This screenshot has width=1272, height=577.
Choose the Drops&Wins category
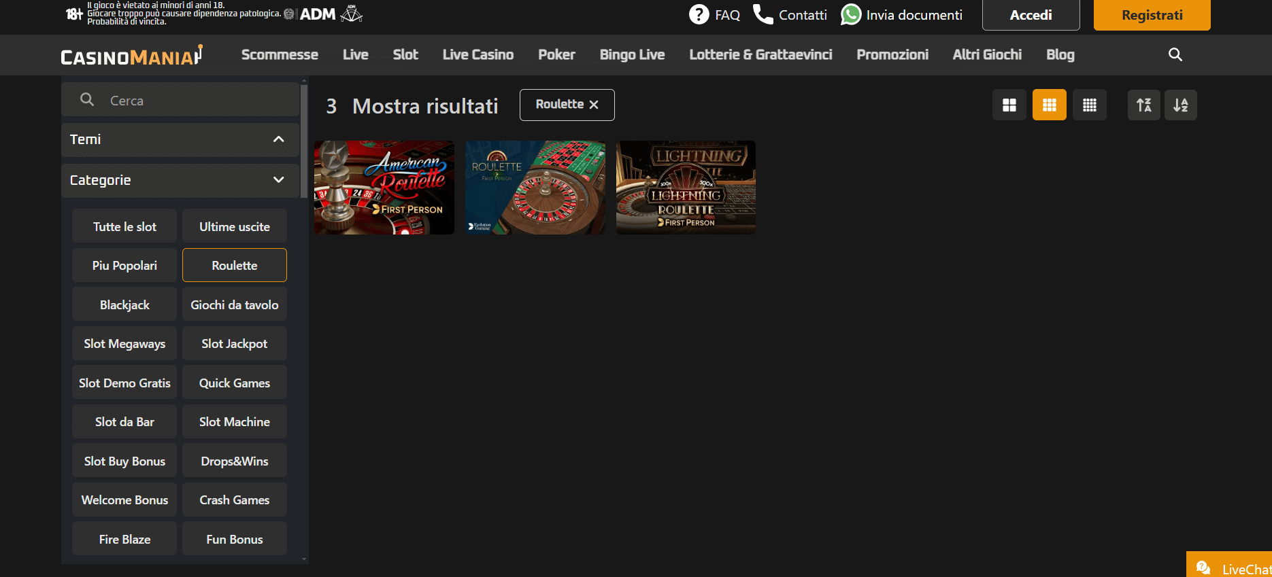click(235, 461)
